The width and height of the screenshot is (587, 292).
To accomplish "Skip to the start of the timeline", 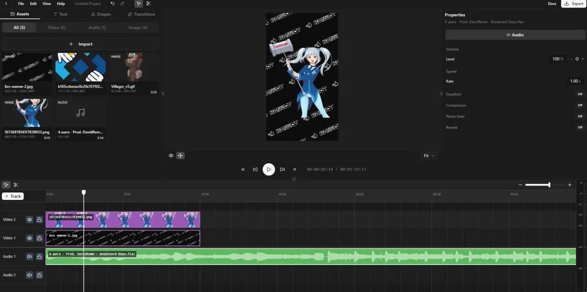I will 255,169.
